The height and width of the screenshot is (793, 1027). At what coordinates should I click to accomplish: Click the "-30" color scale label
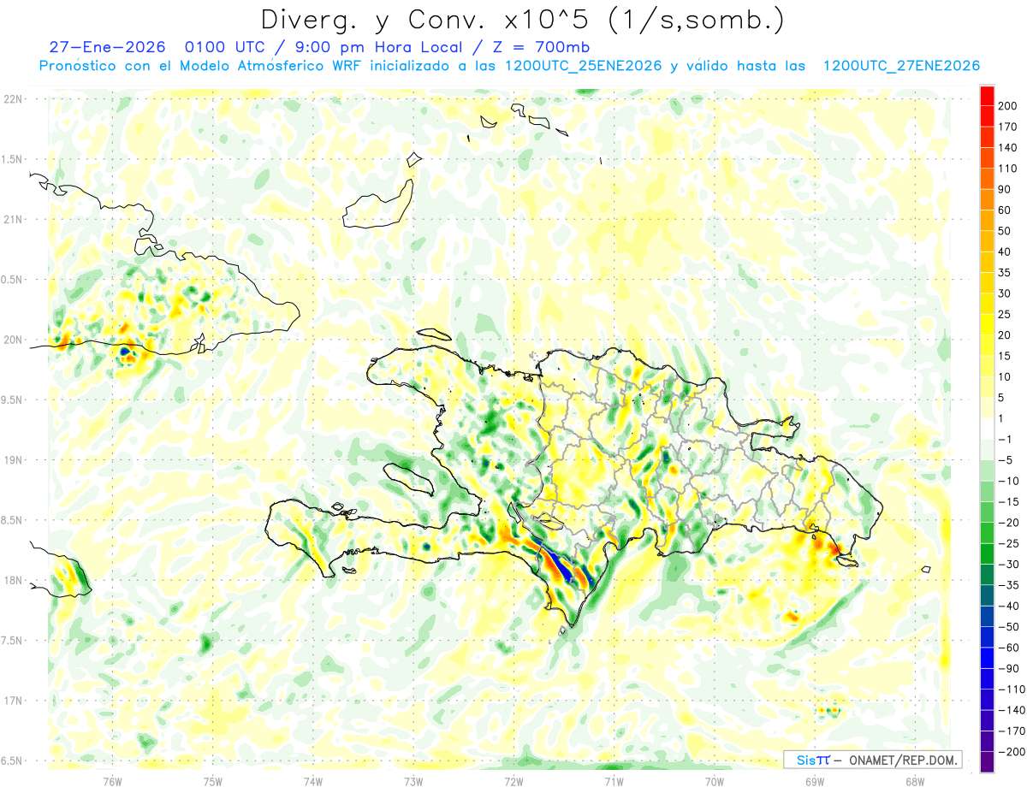click(1008, 565)
